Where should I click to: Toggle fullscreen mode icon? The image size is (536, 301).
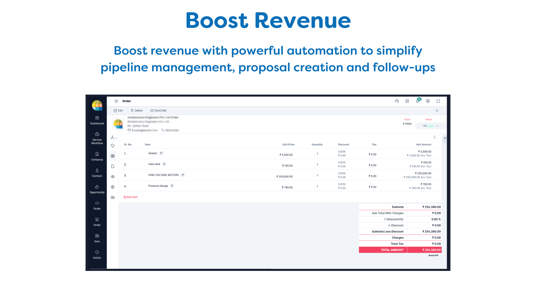tap(438, 101)
